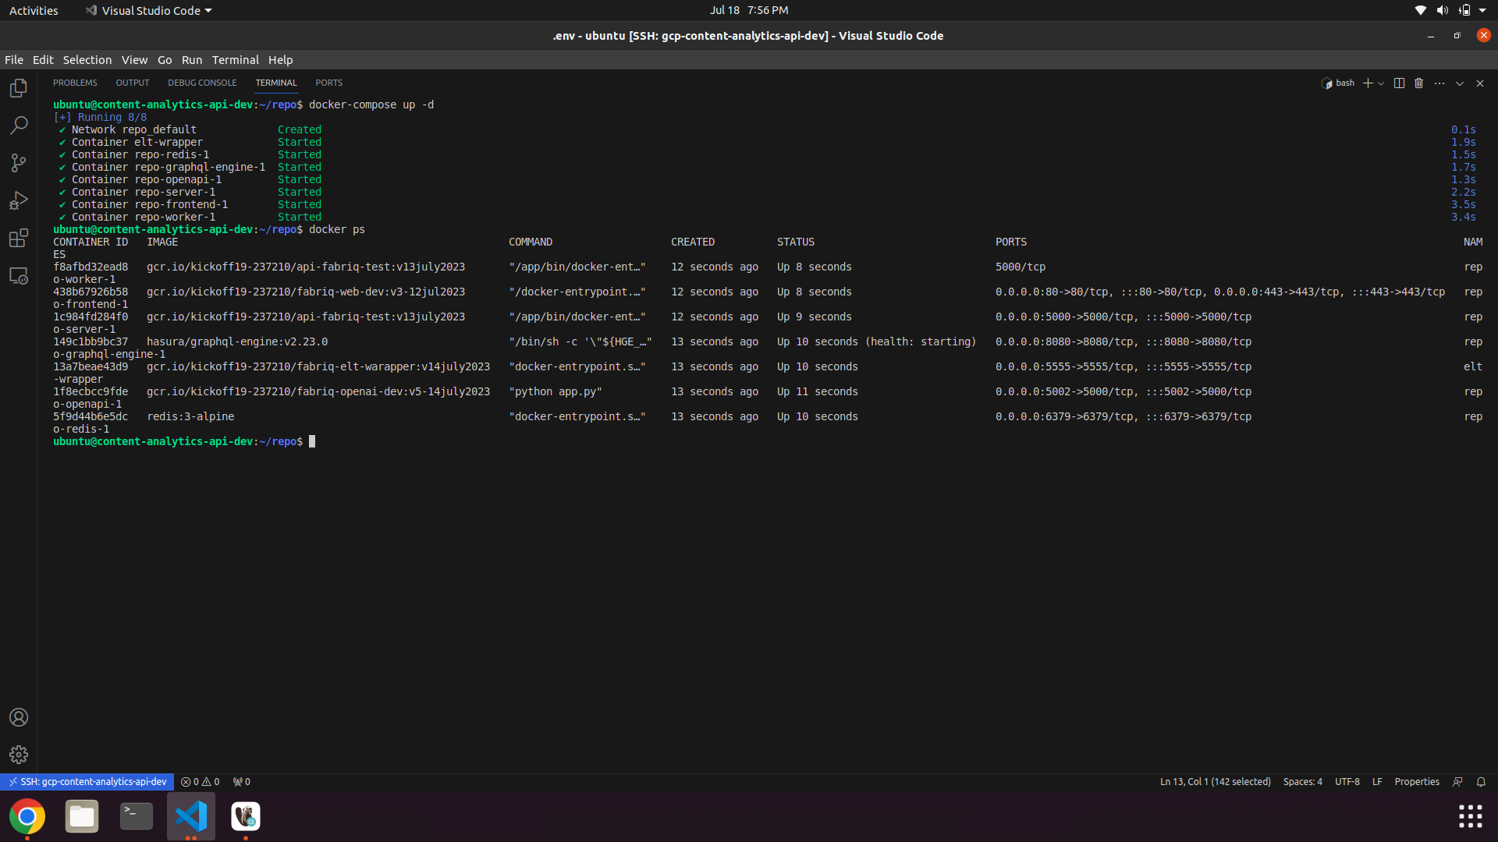The height and width of the screenshot is (842, 1498).
Task: Open the Run and Debug view
Action: tap(19, 200)
